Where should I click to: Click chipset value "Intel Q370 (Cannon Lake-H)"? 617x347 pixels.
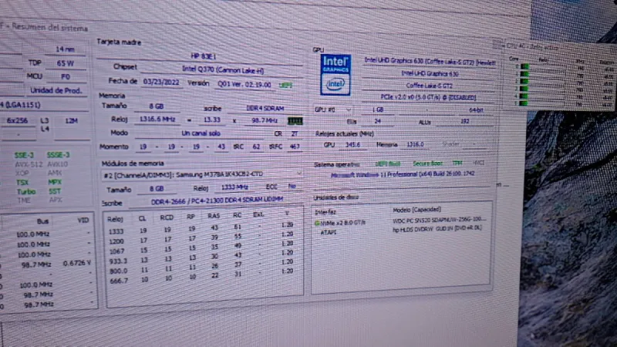[223, 69]
